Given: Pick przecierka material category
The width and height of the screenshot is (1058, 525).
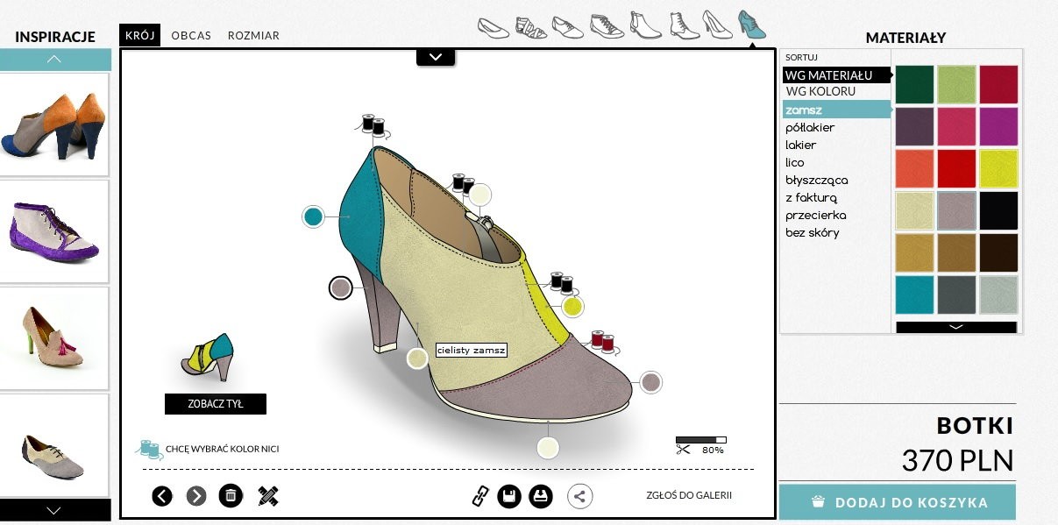Looking at the screenshot, I should pyautogui.click(x=815, y=215).
